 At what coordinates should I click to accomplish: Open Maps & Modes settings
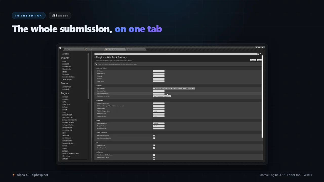[x=67, y=69]
